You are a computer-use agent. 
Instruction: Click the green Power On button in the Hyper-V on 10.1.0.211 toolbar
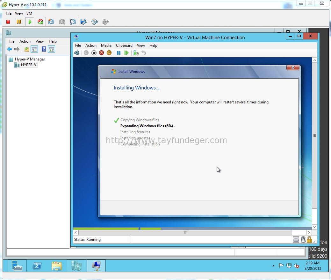coord(30,22)
